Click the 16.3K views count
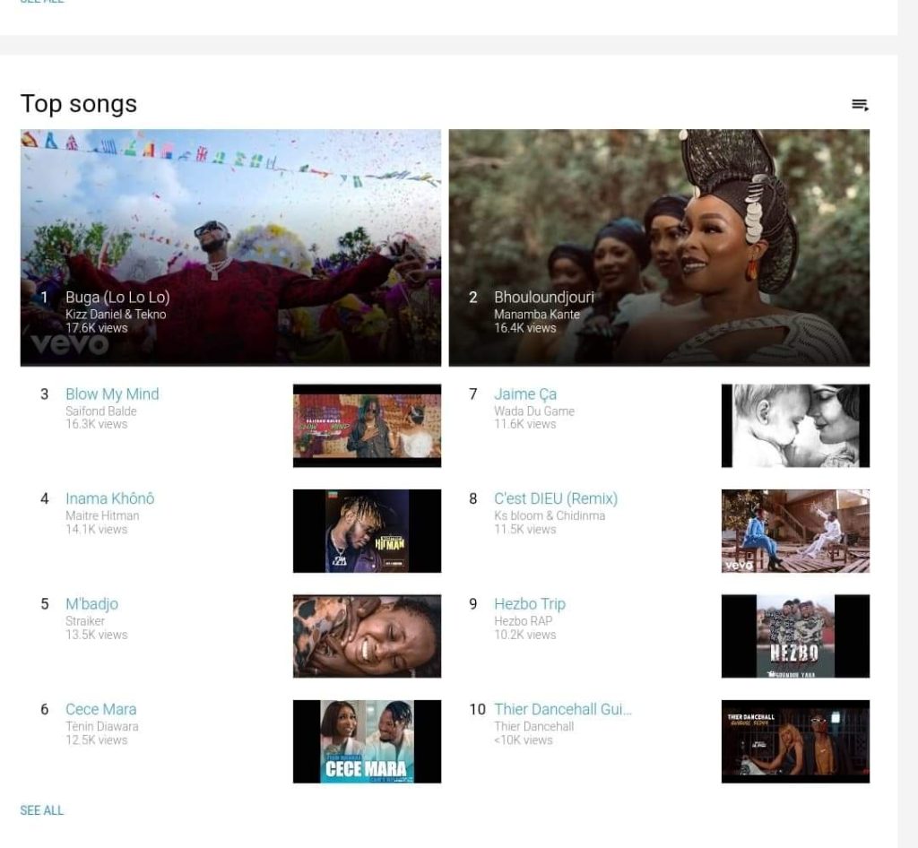 [x=96, y=424]
